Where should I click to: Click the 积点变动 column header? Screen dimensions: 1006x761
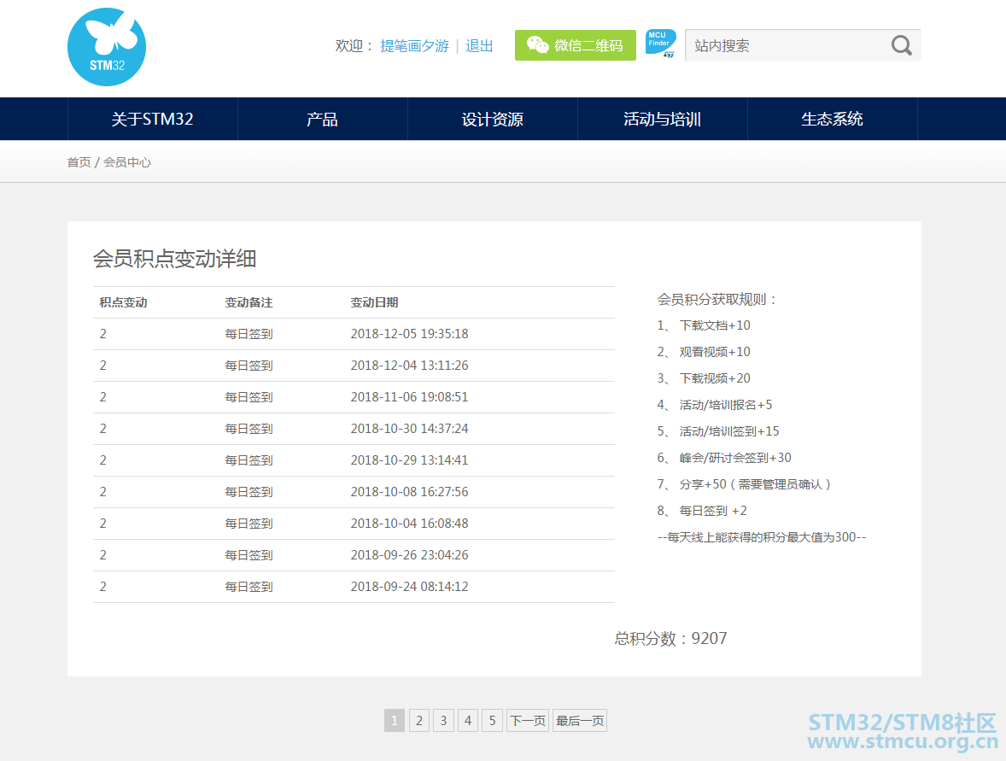(x=123, y=302)
